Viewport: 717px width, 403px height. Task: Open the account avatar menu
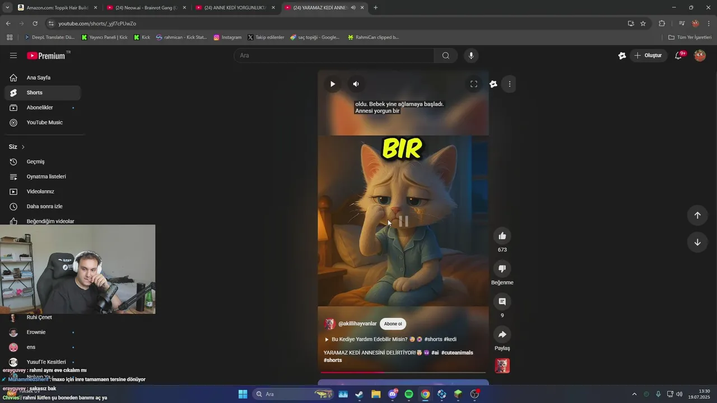pos(700,55)
